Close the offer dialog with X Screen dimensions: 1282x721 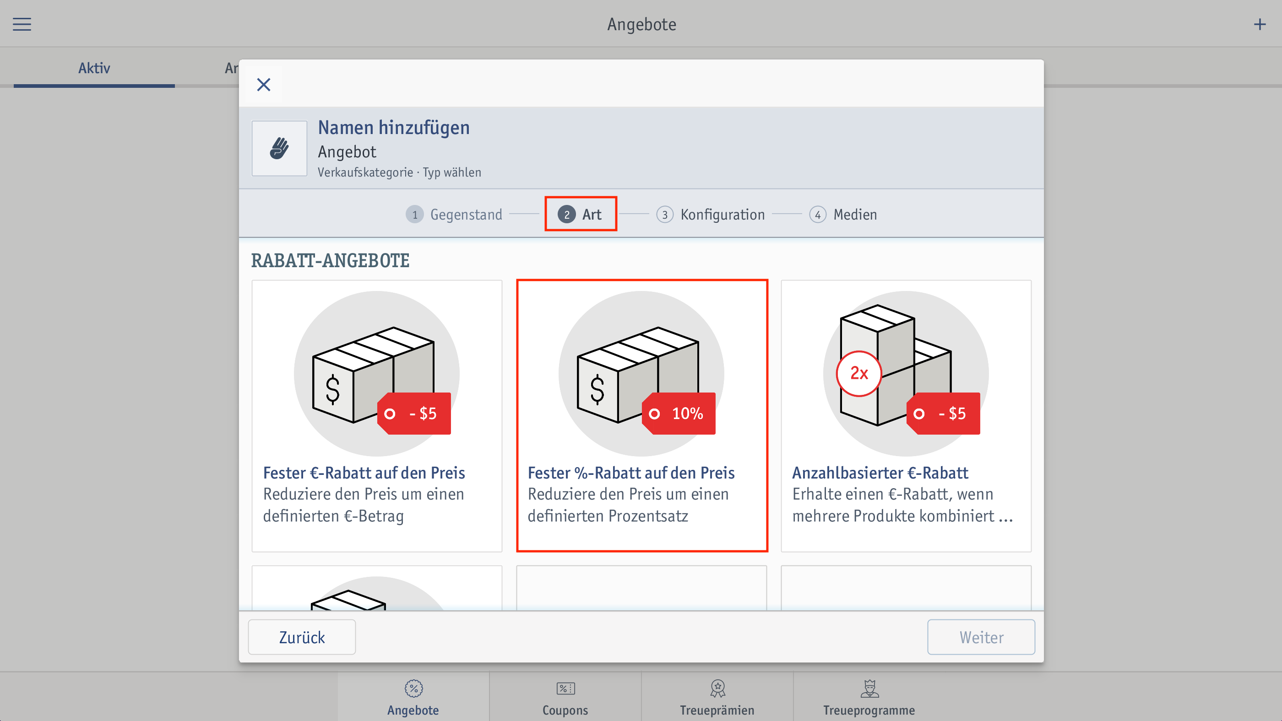pyautogui.click(x=264, y=85)
